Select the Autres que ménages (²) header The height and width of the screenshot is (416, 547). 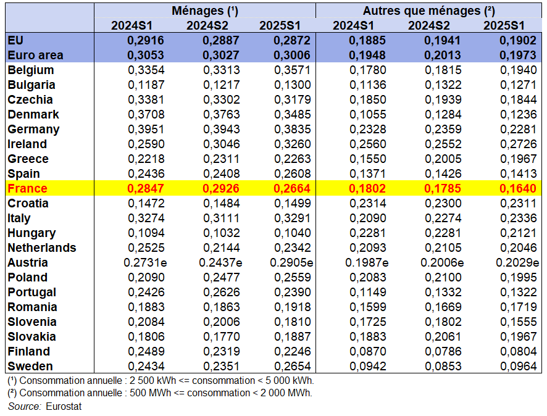click(x=428, y=10)
